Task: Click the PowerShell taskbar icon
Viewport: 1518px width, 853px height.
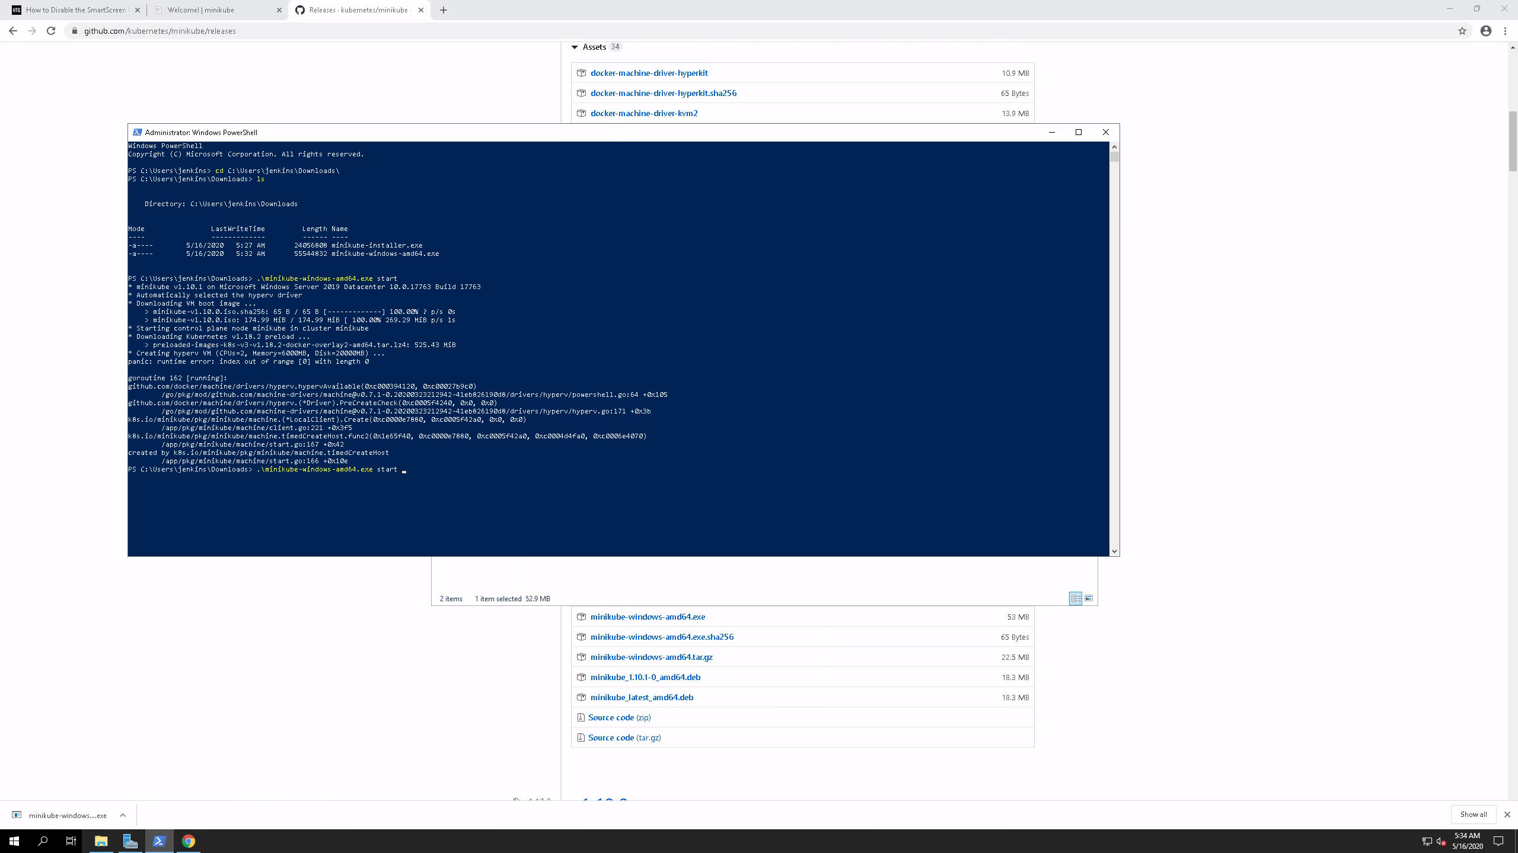Action: click(159, 841)
